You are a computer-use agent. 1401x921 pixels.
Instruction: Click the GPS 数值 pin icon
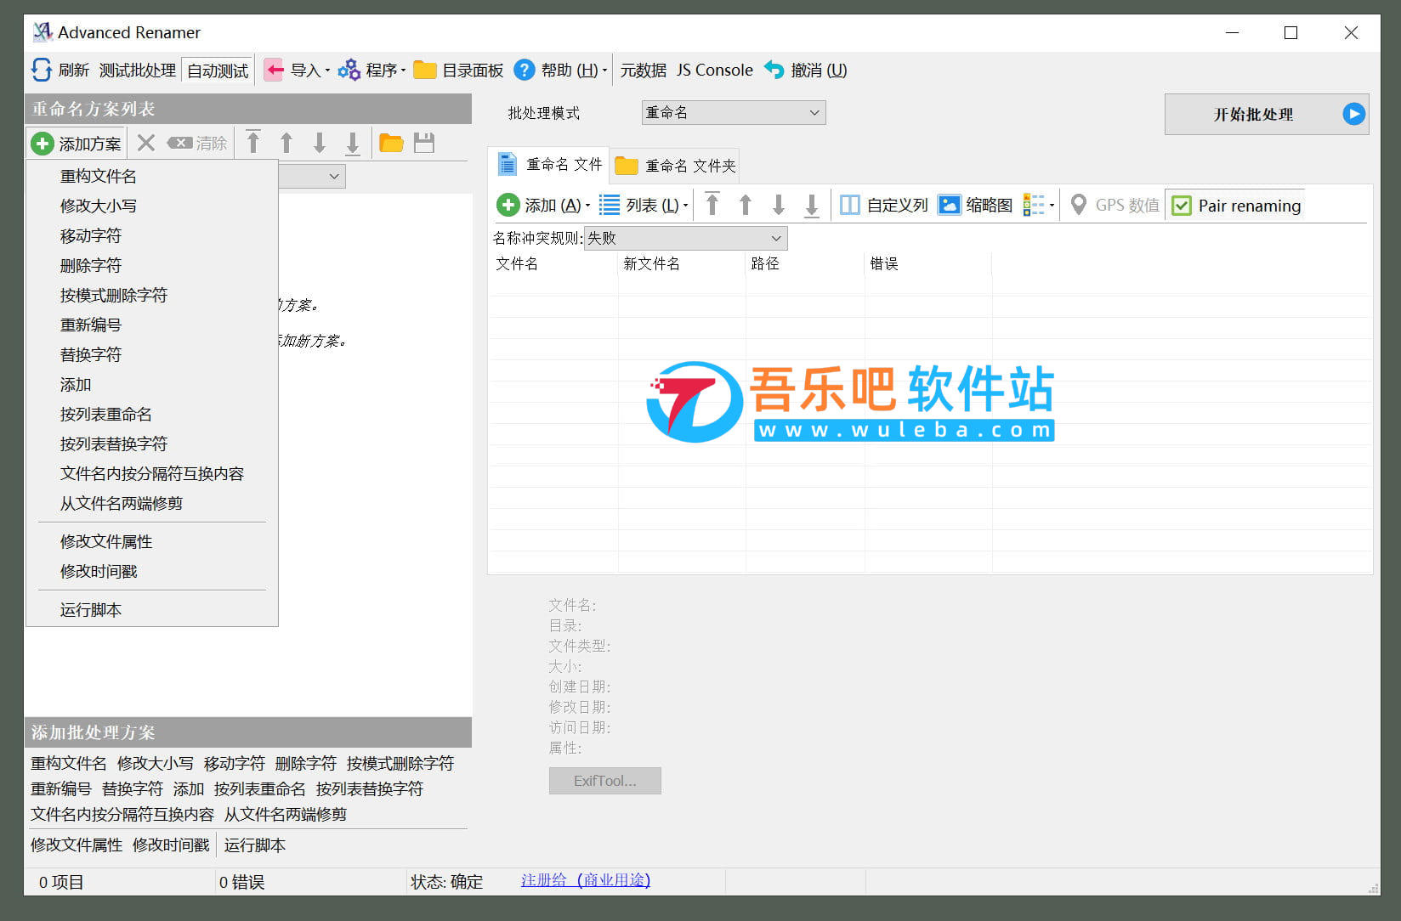(x=1078, y=205)
